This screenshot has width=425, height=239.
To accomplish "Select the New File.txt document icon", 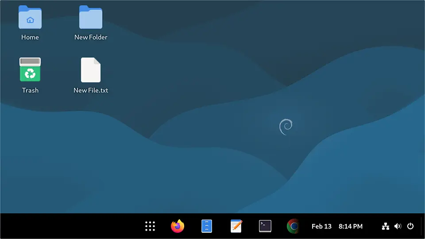I will (91, 69).
